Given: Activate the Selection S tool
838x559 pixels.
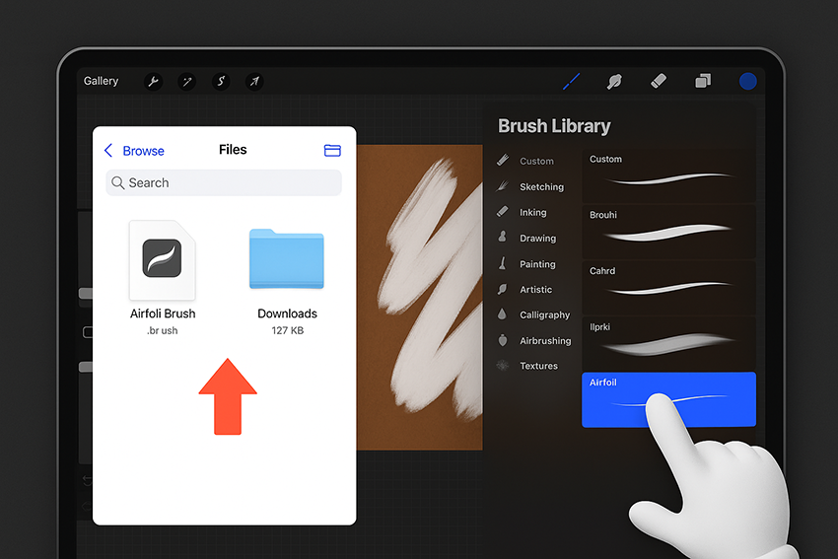Looking at the screenshot, I should coord(221,82).
